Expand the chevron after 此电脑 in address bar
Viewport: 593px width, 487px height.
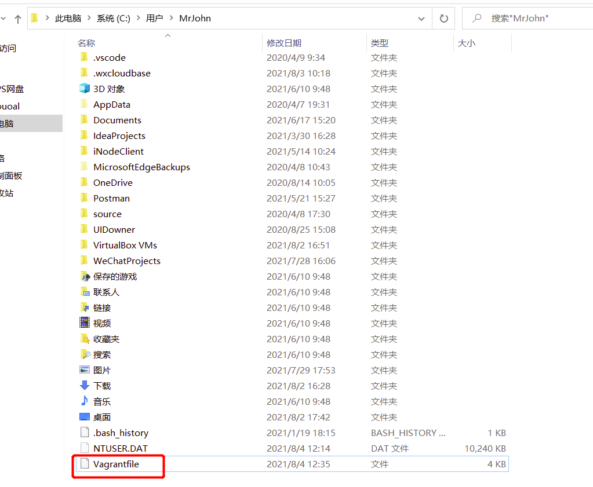click(x=89, y=18)
